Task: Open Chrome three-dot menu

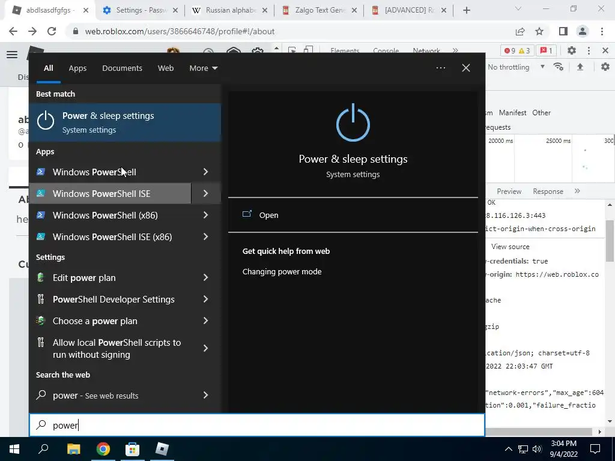Action: pyautogui.click(x=602, y=31)
